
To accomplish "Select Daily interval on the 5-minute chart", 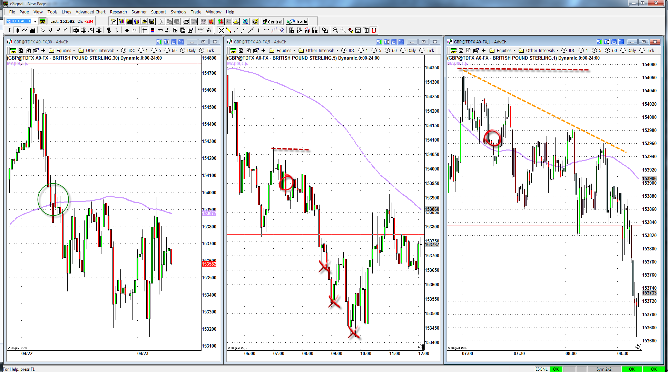I will pos(408,50).
